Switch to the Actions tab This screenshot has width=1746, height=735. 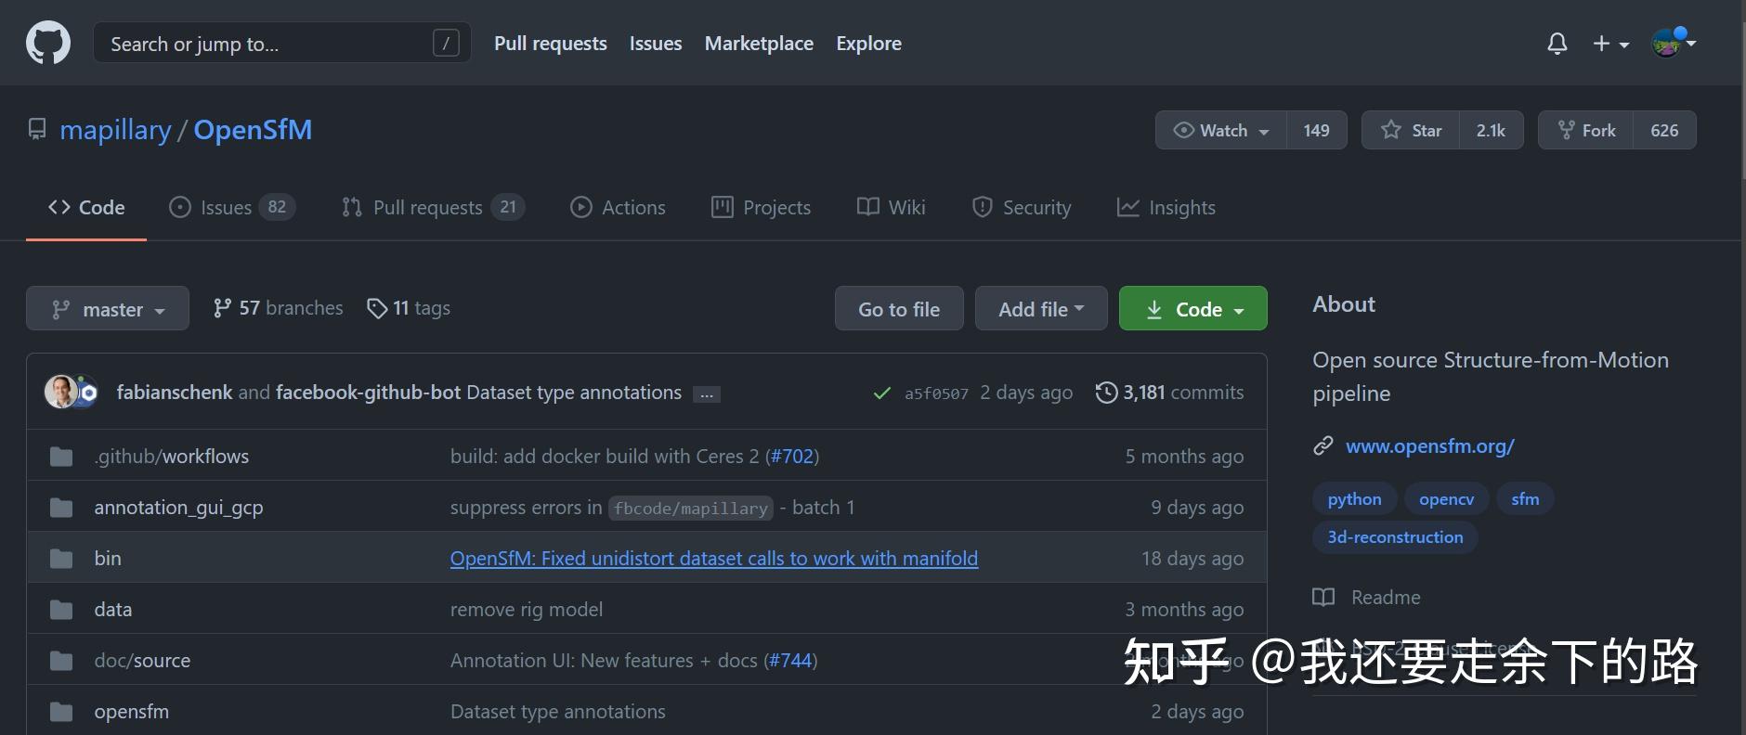618,207
